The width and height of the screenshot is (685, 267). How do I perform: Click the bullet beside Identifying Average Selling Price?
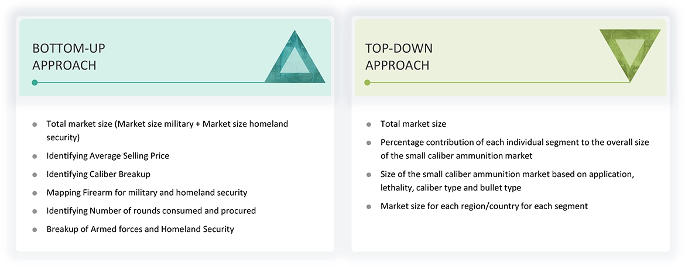[x=35, y=157]
